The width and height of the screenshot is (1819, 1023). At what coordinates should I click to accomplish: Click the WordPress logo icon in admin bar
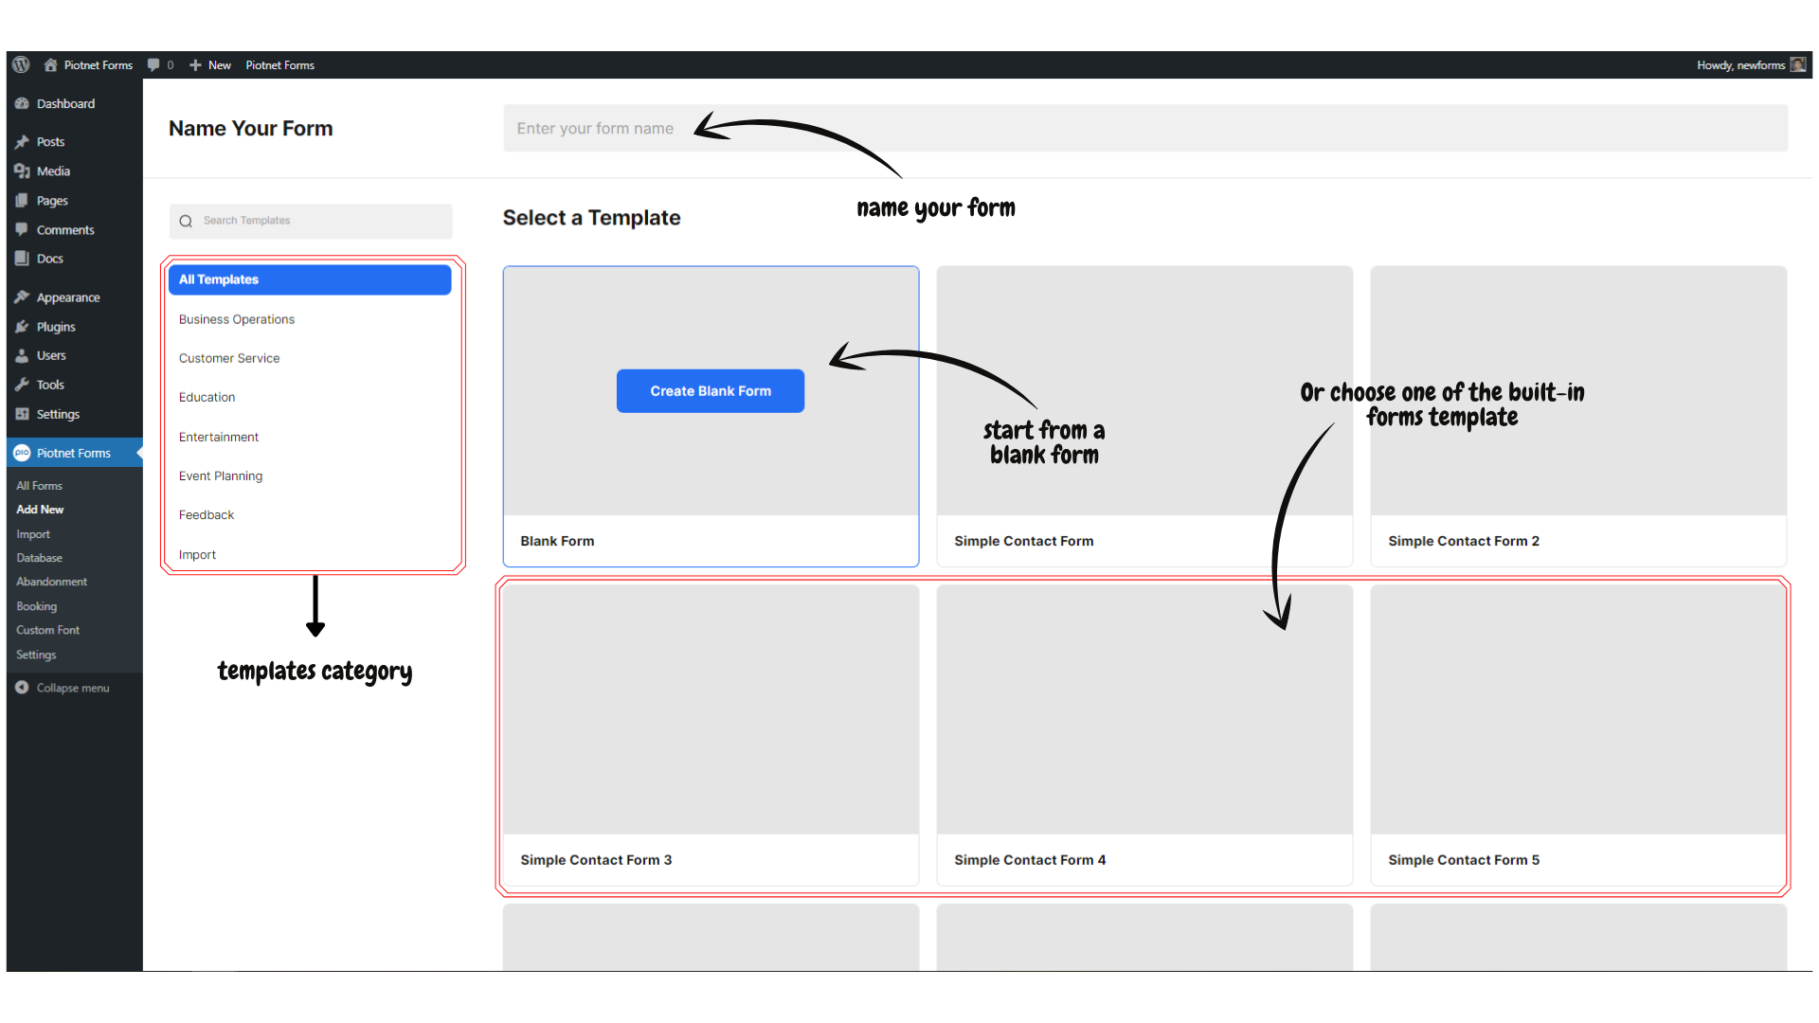point(21,64)
